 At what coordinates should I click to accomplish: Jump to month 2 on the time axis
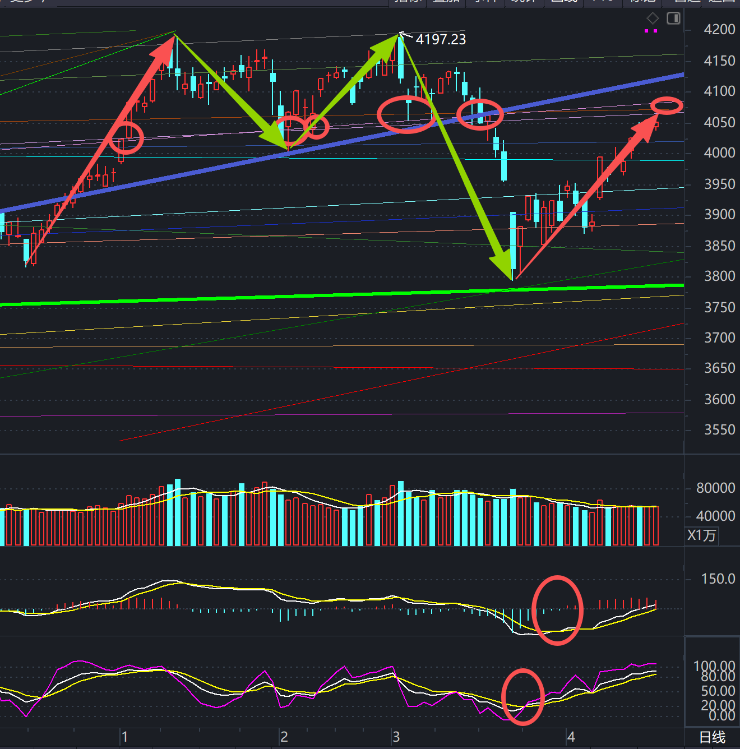pos(284,737)
